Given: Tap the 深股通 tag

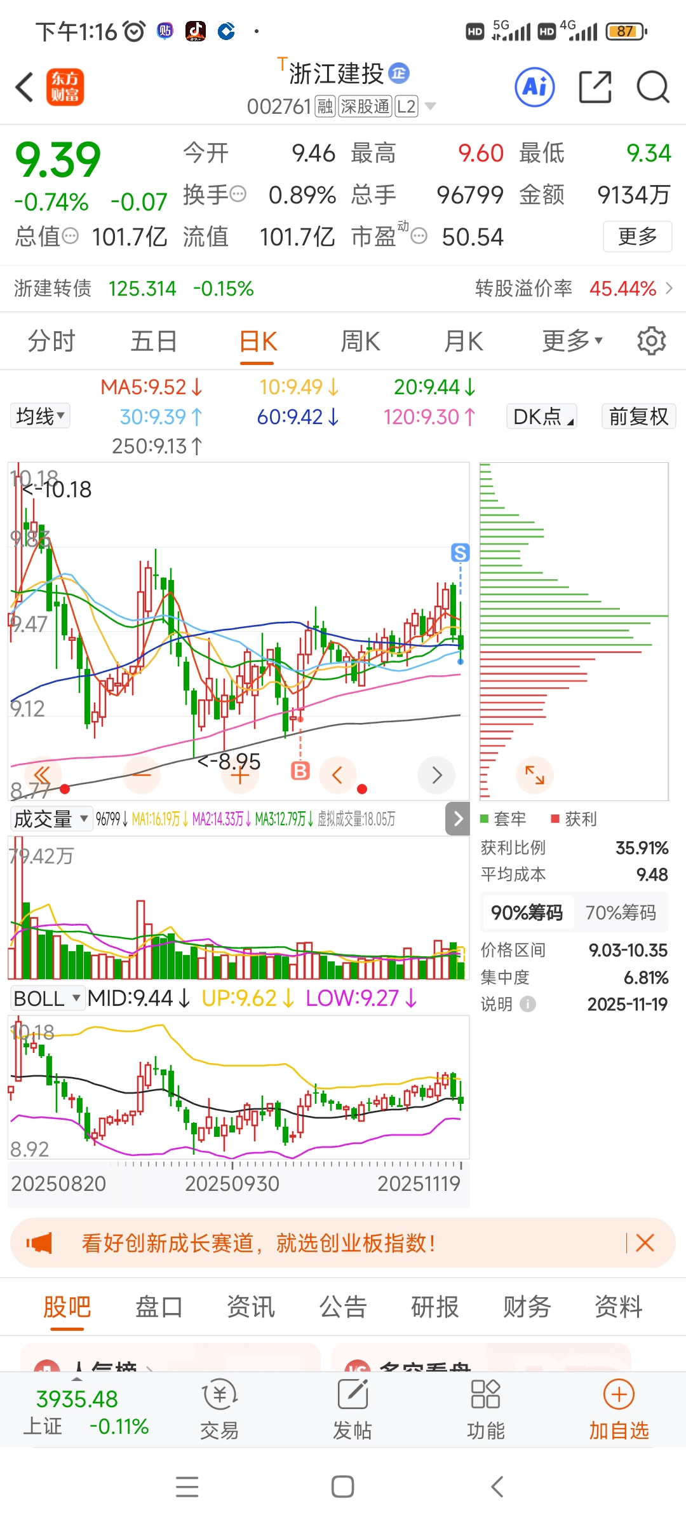Looking at the screenshot, I should click(x=365, y=106).
